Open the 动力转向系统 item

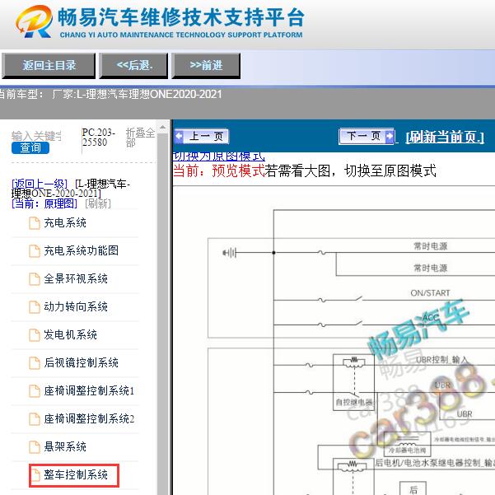tap(76, 306)
